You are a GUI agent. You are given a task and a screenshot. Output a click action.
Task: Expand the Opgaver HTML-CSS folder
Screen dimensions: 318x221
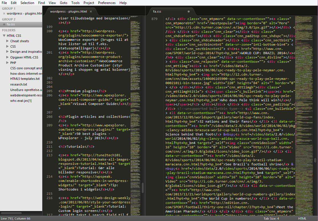(x=7, y=57)
